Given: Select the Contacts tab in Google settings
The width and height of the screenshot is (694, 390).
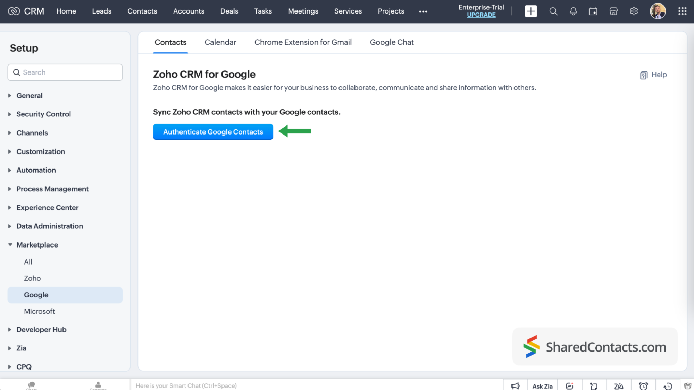Looking at the screenshot, I should (x=170, y=42).
